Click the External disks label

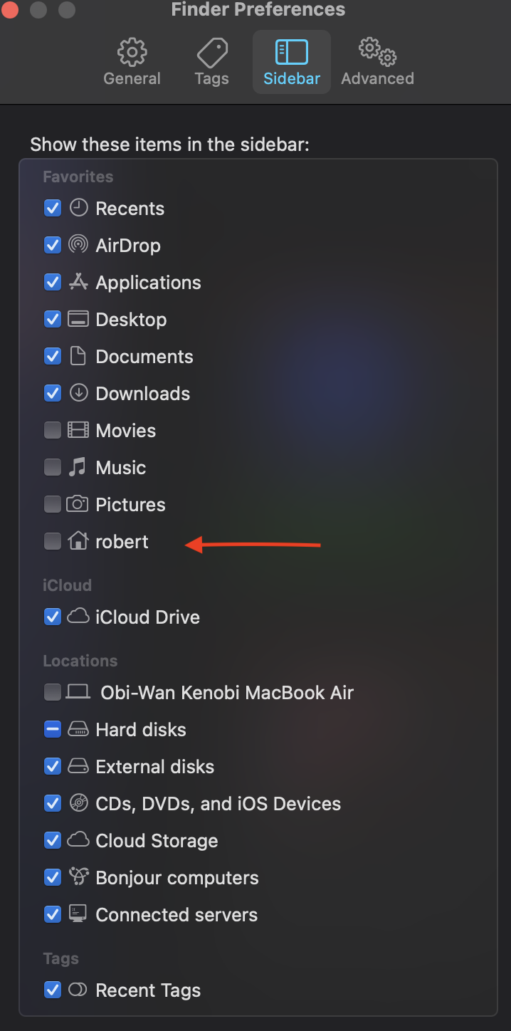[x=155, y=767]
